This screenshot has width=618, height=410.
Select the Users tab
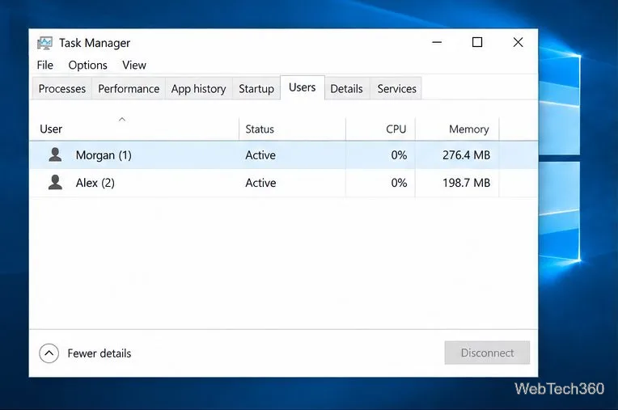coord(303,87)
